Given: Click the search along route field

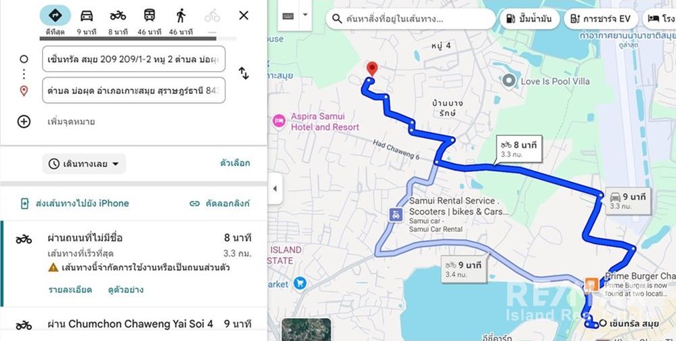Looking at the screenshot, I should tap(411, 19).
